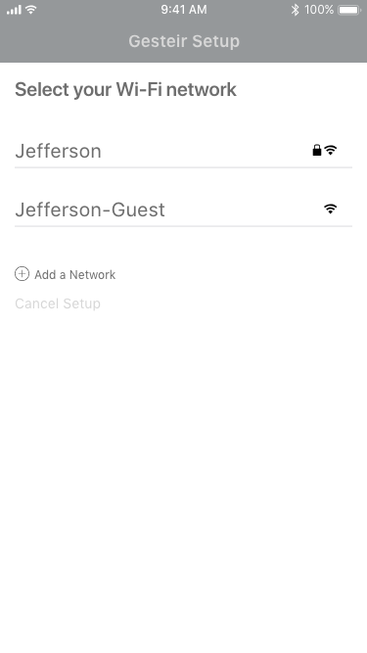This screenshot has width=367, height=653.
Task: Tap the Select your Wi-Fi network heading
Action: 125,90
